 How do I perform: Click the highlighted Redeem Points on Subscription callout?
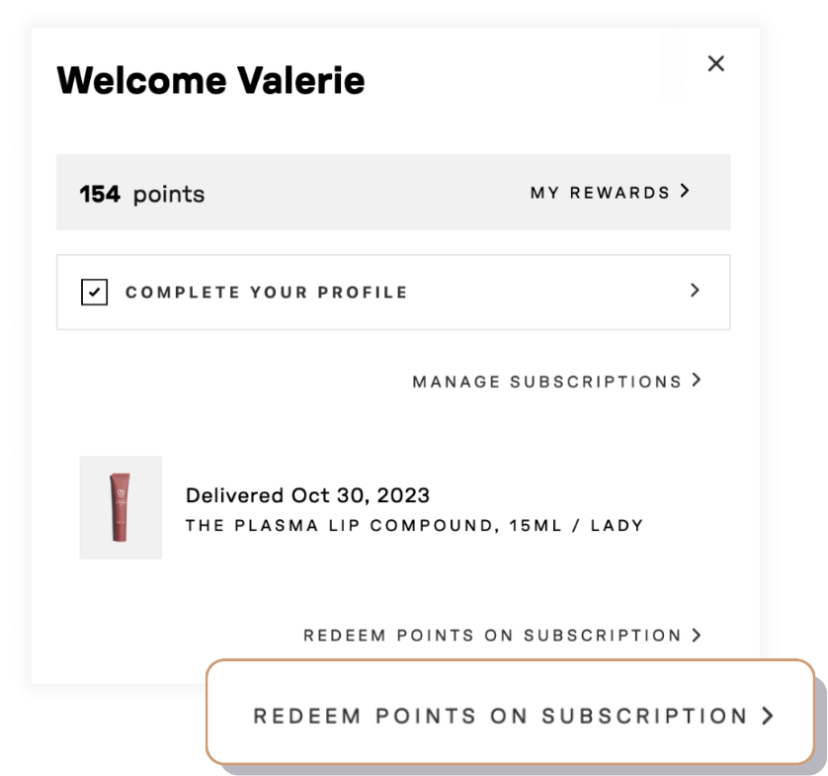point(510,712)
